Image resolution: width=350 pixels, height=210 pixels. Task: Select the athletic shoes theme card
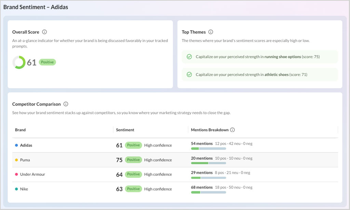click(260, 75)
